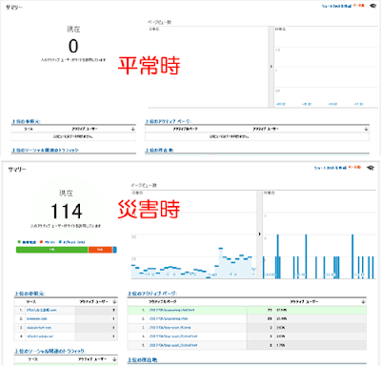Viewport: 381px width, 366px height.
Task: Open 上位のソーシャル関連のトラフィック heading in 災害時 panel
Action: click(x=50, y=351)
